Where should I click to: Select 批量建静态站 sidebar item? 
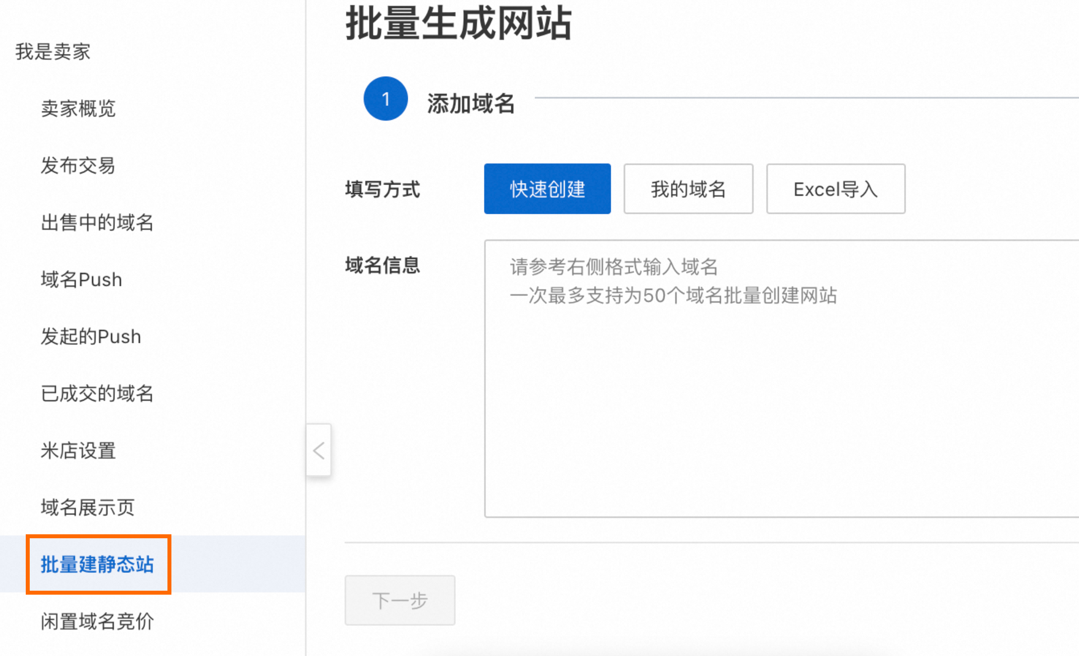point(97,564)
